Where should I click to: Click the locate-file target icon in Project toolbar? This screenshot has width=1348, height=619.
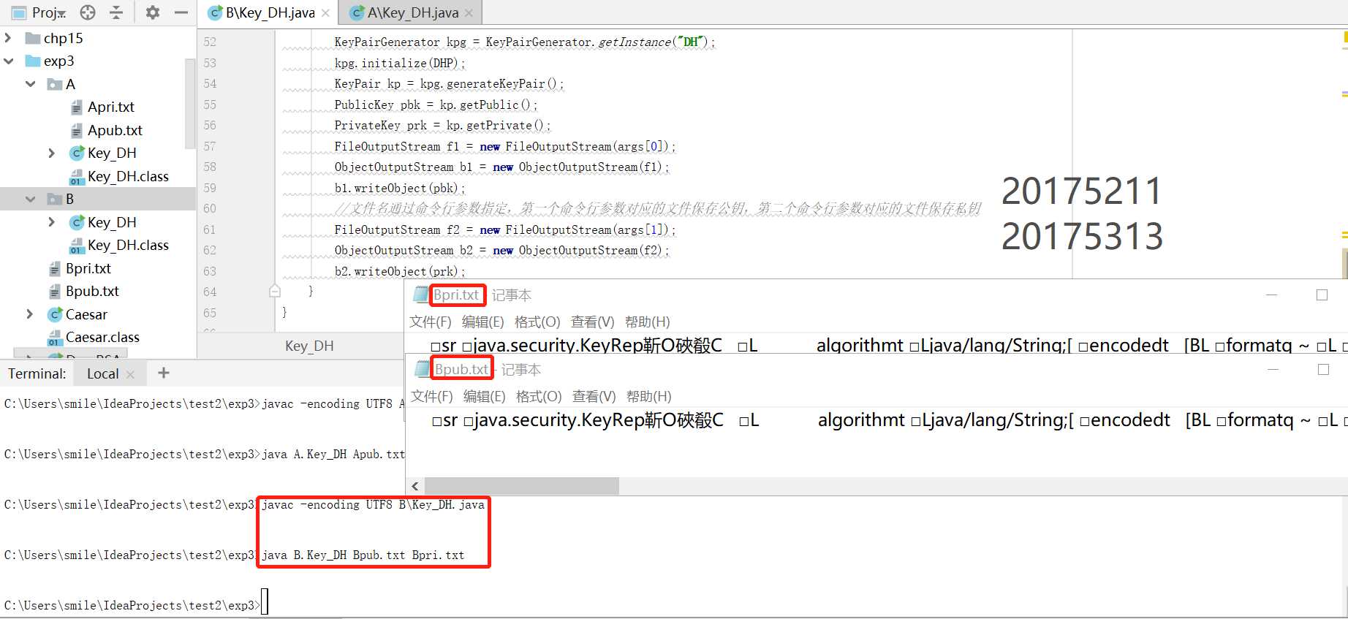click(x=88, y=12)
